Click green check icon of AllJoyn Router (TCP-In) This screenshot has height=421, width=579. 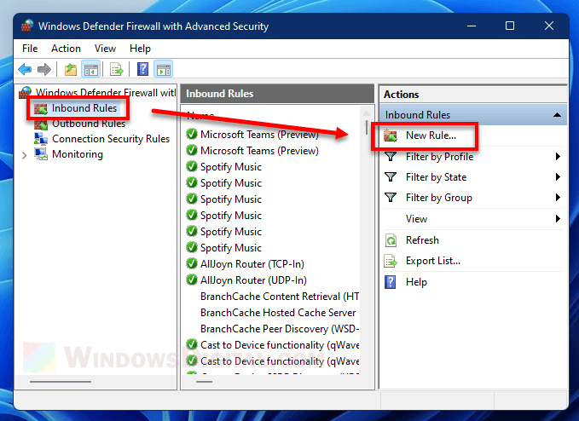point(192,263)
